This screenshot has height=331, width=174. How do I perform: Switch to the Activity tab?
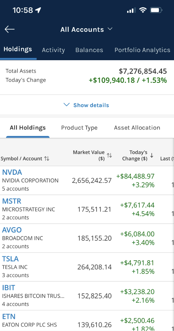[x=53, y=50]
